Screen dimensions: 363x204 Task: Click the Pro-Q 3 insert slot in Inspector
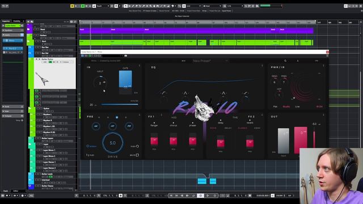click(x=13, y=49)
